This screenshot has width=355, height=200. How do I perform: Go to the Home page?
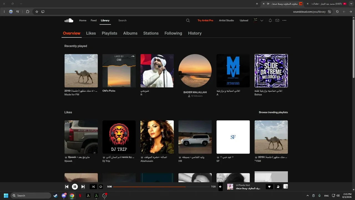tap(83, 20)
